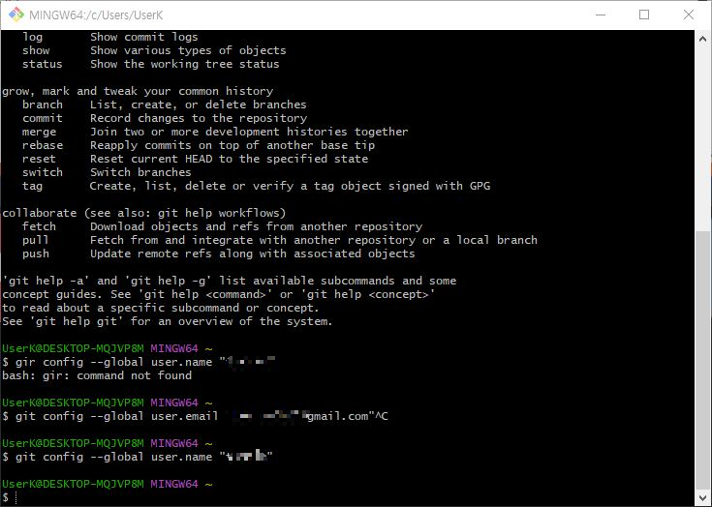
Task: Click the 'switch' command name
Action: coord(43,172)
